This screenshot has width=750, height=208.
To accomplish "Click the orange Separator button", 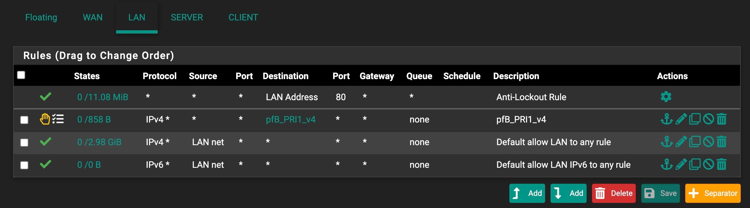I will [713, 193].
